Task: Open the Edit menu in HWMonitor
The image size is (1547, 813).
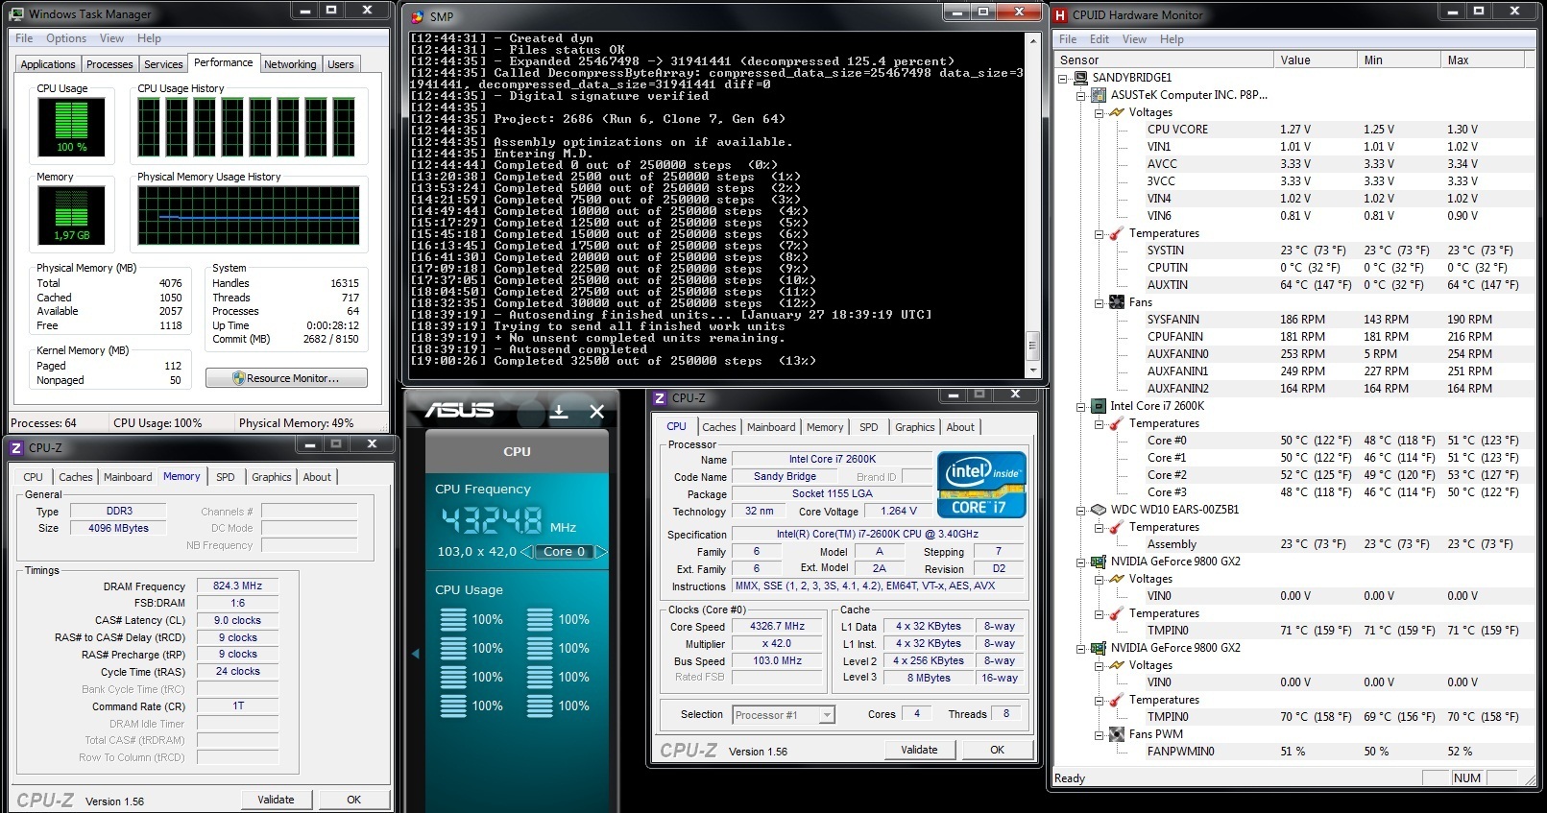Action: [x=1100, y=39]
